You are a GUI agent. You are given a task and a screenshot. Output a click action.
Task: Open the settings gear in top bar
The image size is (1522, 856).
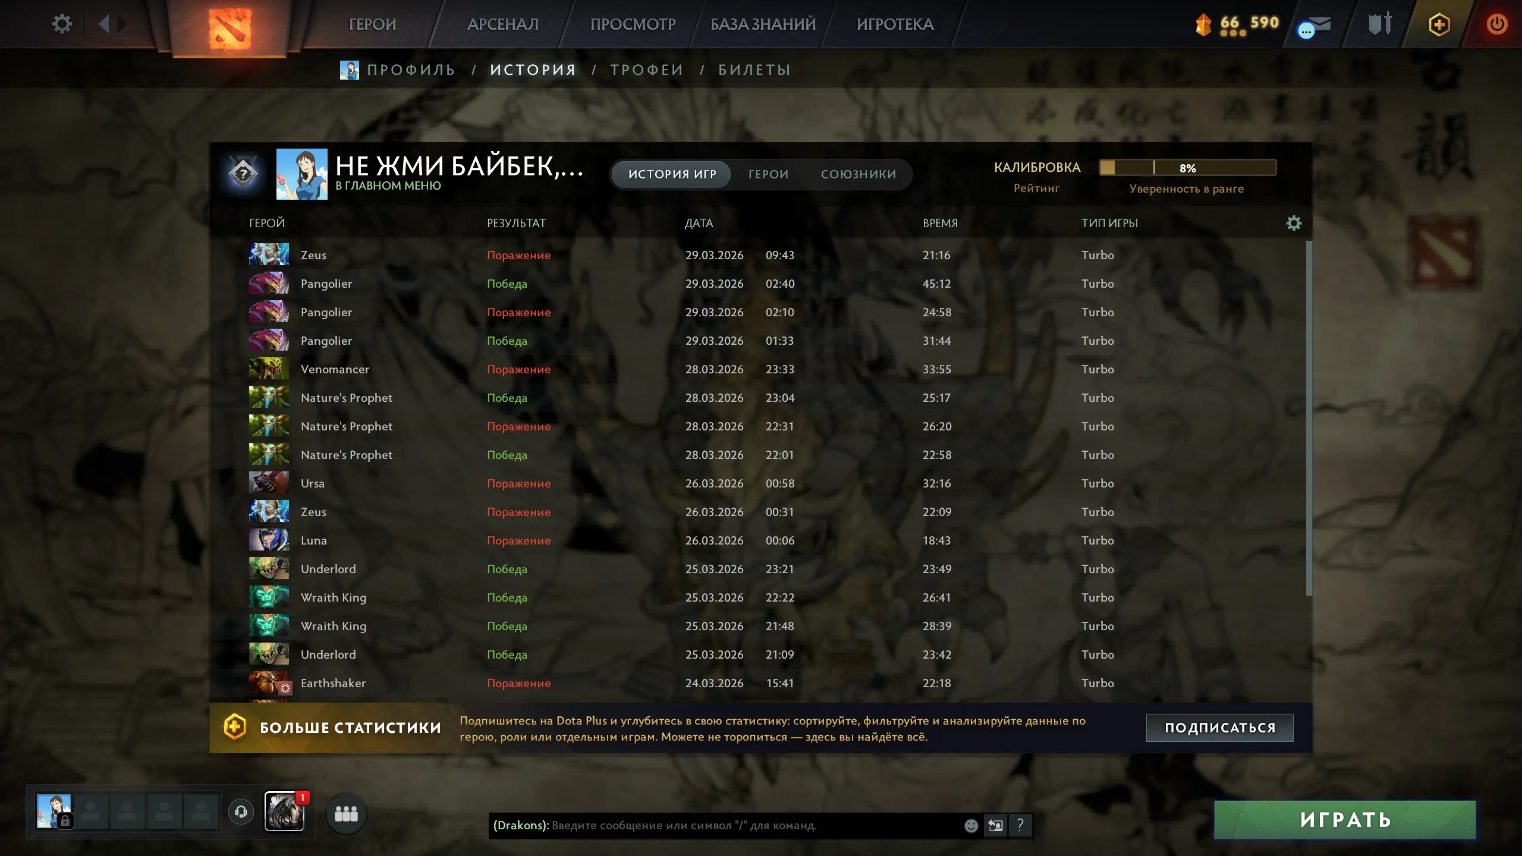point(62,24)
